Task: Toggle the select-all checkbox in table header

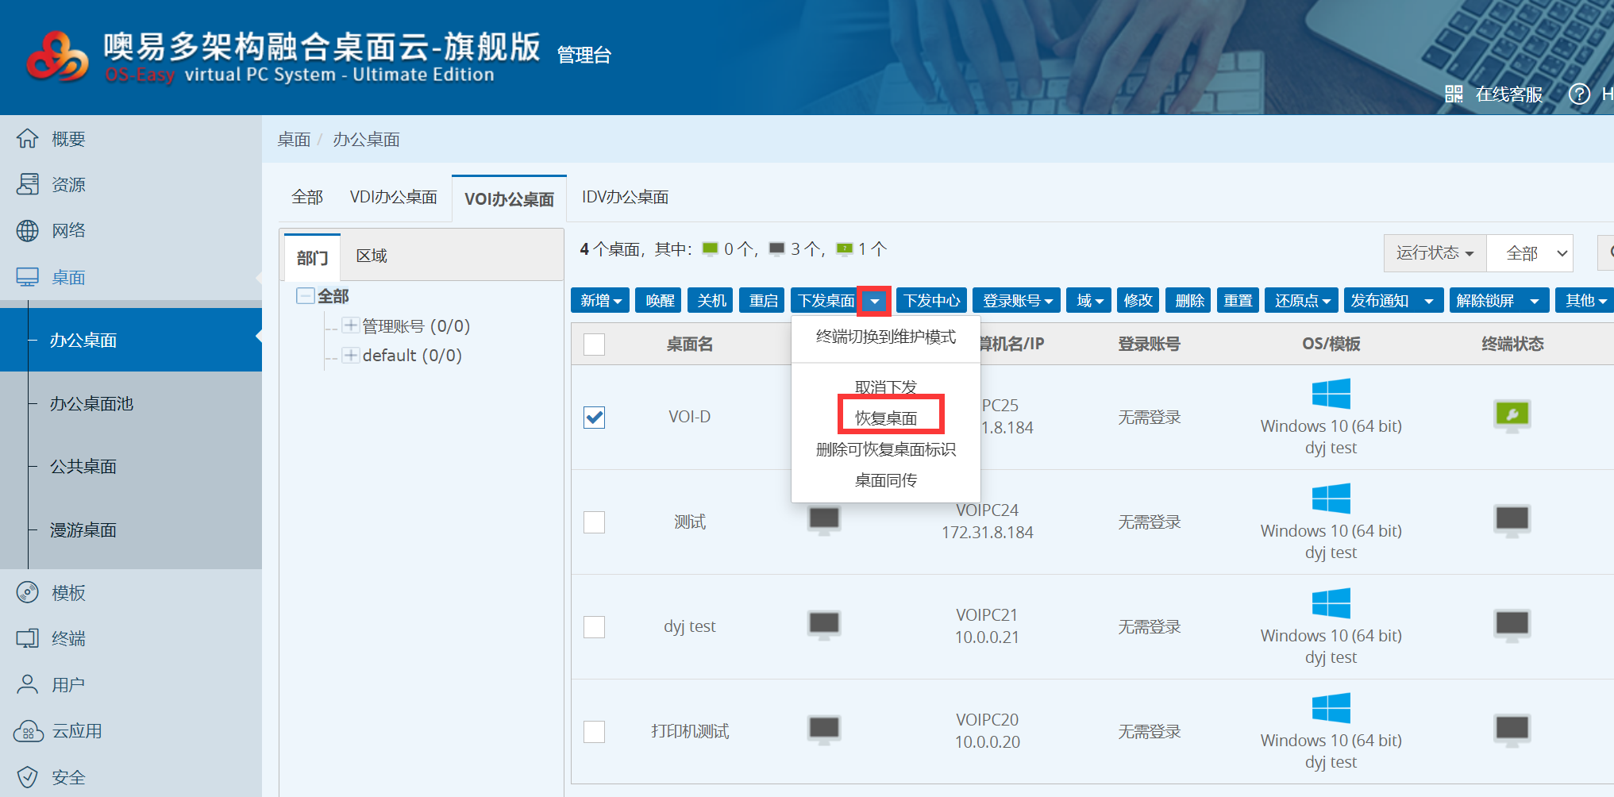Action: (x=594, y=345)
